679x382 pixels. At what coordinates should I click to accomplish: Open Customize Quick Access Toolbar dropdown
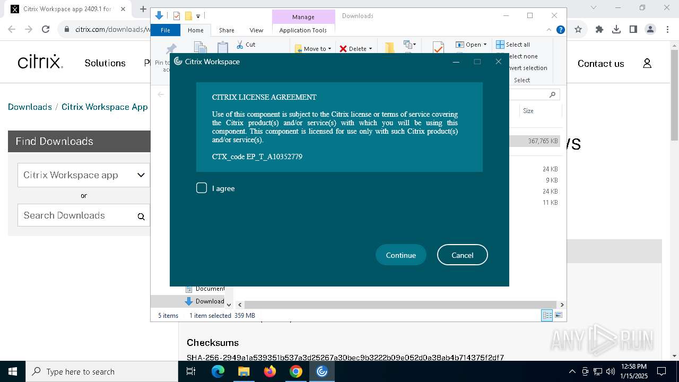click(198, 16)
